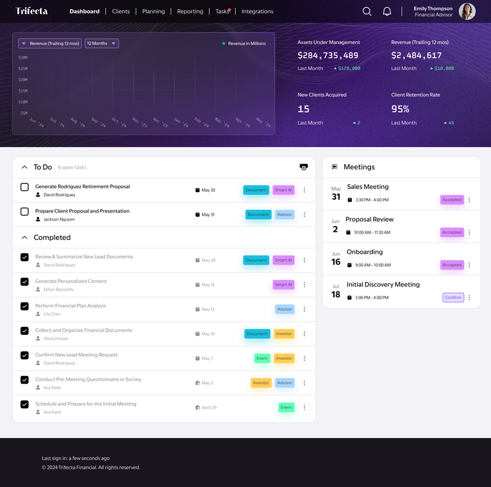Go to Clients in navigation
The height and width of the screenshot is (487, 491).
(x=121, y=11)
